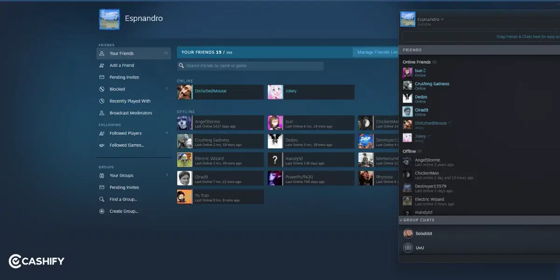This screenshot has height=280, width=560.
Task: Open chat with away DisturbedMouse in panel
Action: (480, 125)
